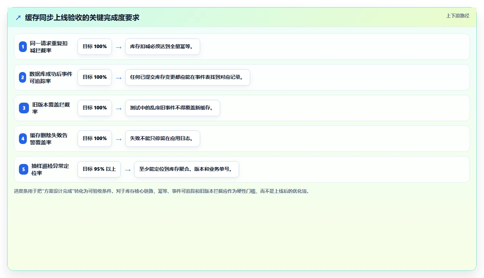Click the arrow before 任何已提交库存变更 text
484x278 pixels.
pos(119,78)
